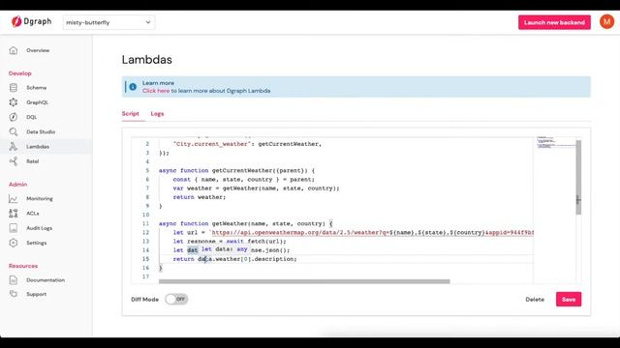Open the misty-butterfly backend dropdown
Image resolution: width=620 pixels, height=348 pixels.
coord(108,22)
